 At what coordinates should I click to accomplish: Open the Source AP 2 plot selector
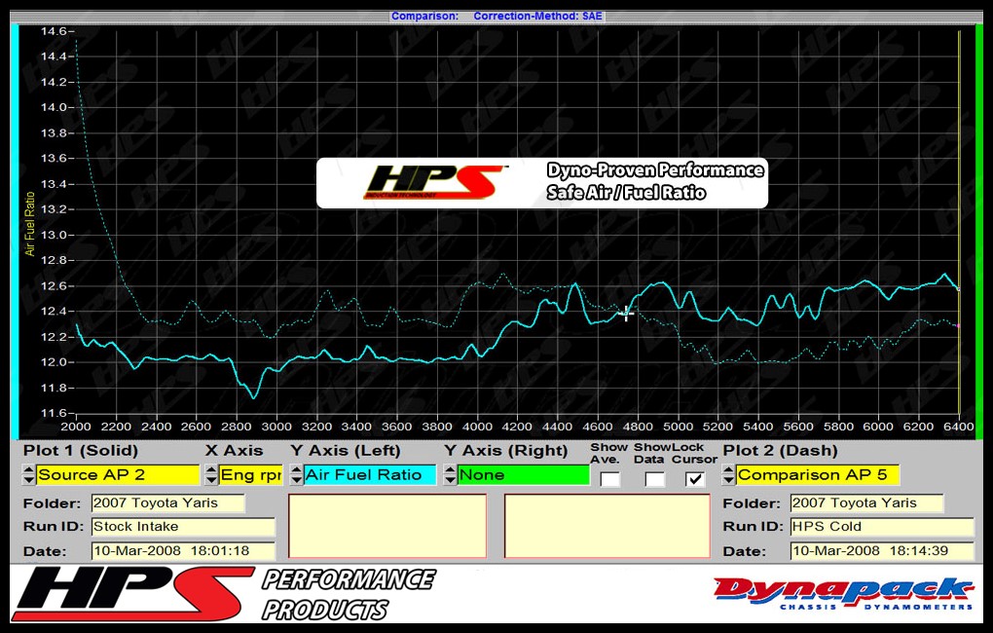point(118,474)
